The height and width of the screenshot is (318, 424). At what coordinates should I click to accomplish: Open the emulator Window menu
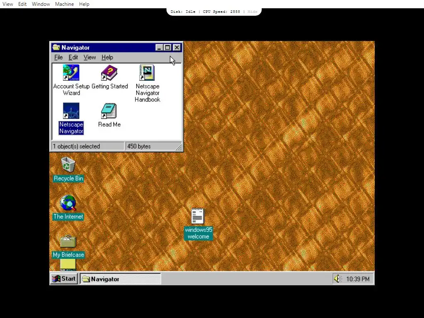tap(41, 4)
